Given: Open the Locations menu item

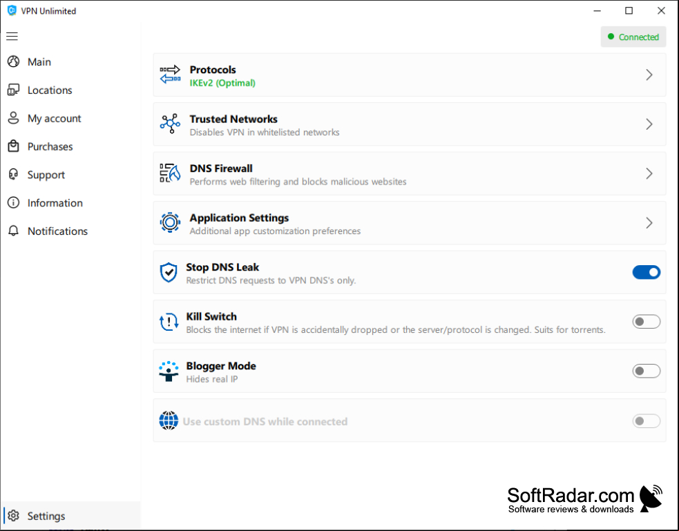Looking at the screenshot, I should tap(70, 90).
